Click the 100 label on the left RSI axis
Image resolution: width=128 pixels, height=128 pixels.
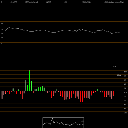tap(2, 23)
